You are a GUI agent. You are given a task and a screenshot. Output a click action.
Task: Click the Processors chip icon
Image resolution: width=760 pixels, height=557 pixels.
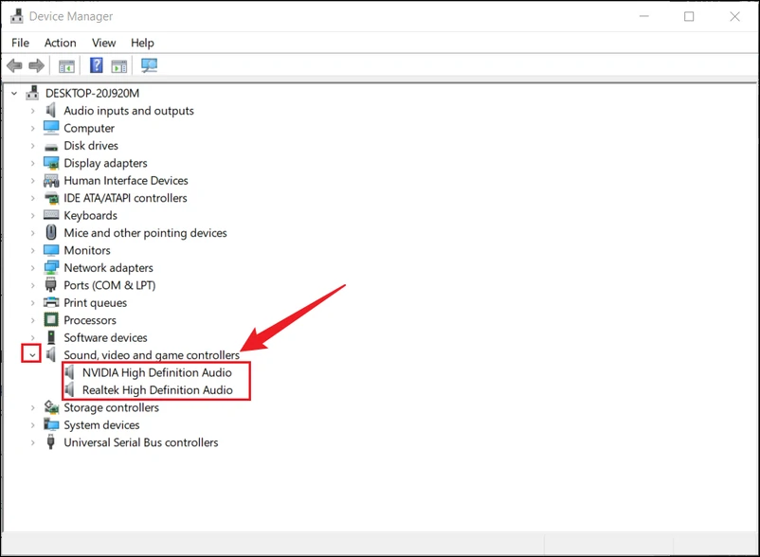51,319
